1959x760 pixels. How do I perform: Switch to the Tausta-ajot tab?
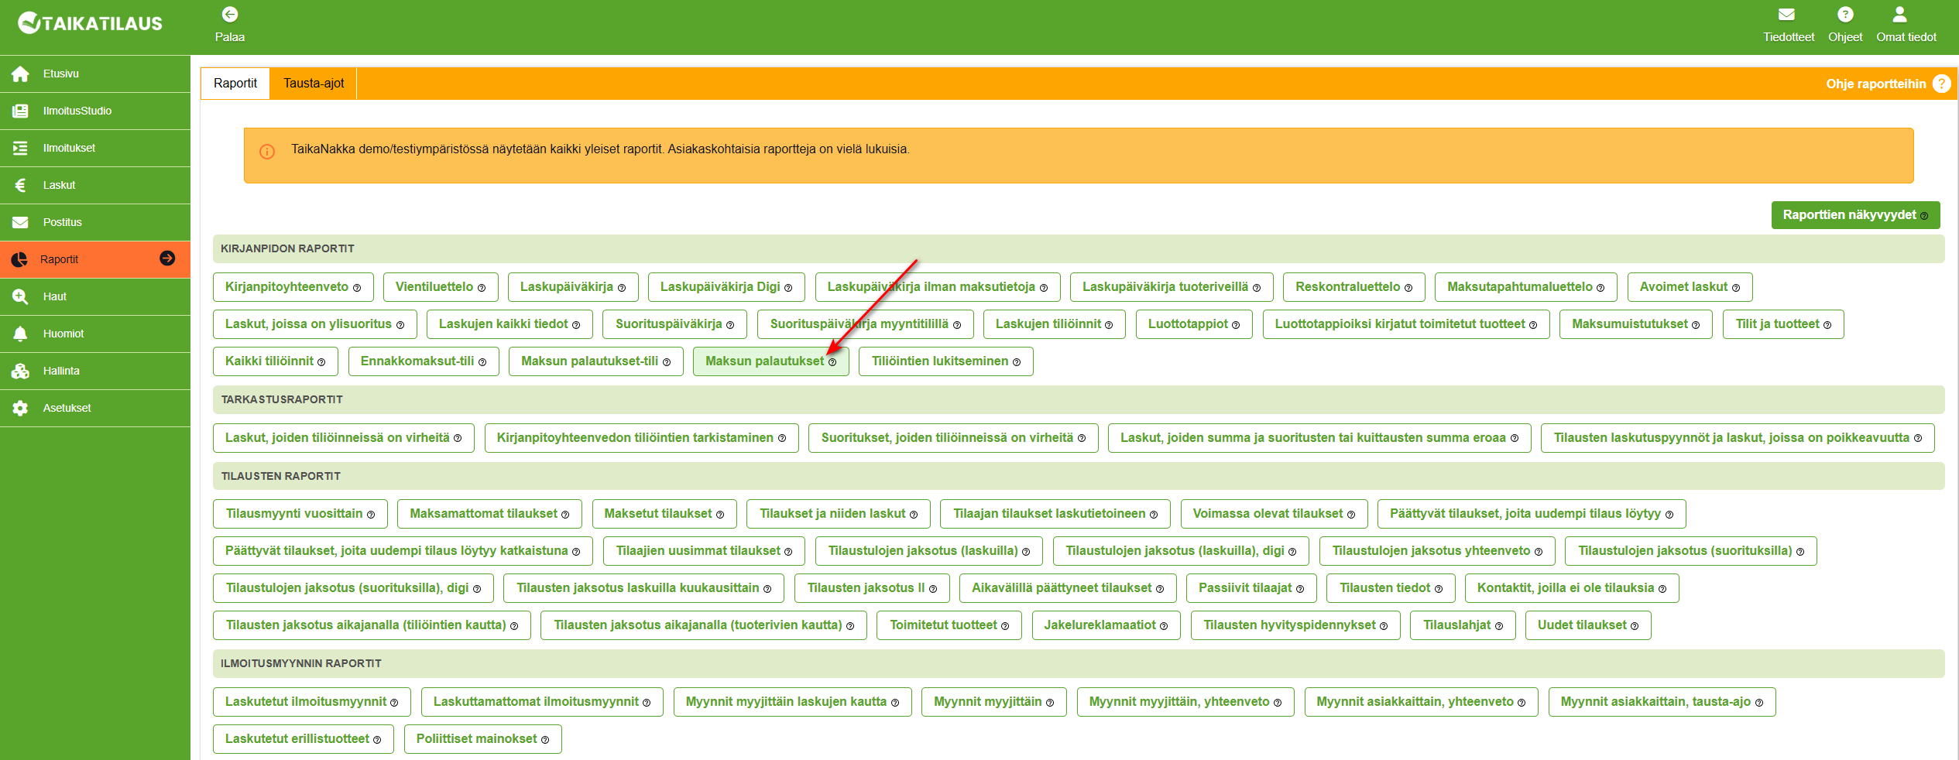pos(314,84)
